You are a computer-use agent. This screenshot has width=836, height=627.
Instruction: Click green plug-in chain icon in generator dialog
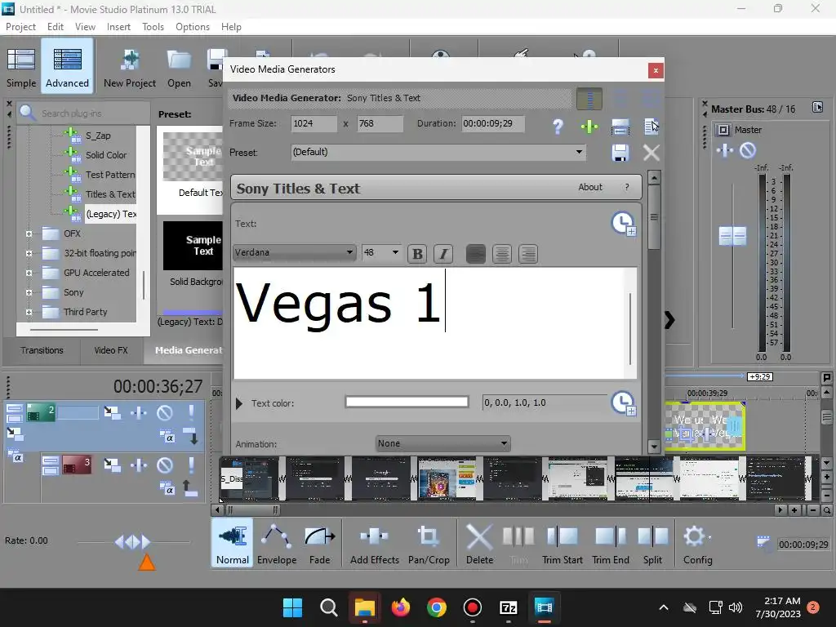click(589, 127)
